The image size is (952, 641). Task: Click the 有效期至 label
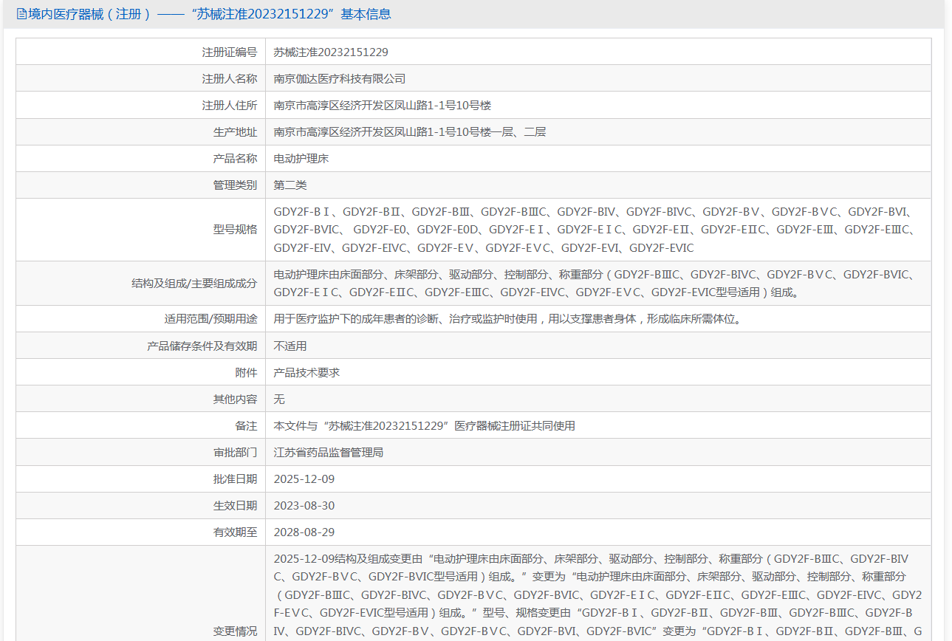(236, 532)
